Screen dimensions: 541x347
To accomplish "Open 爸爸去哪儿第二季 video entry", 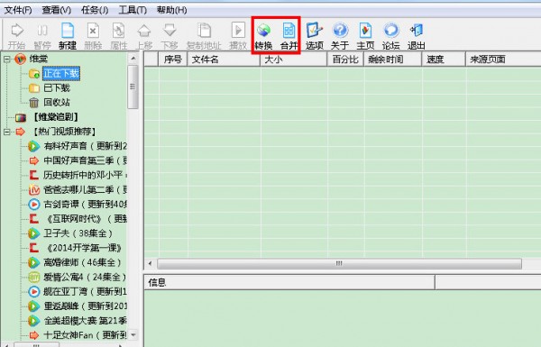I will pyautogui.click(x=86, y=189).
